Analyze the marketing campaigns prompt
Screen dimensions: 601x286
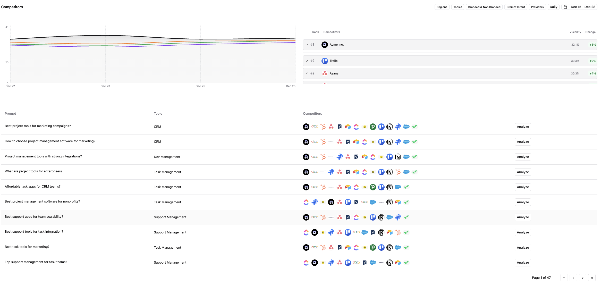(x=523, y=127)
